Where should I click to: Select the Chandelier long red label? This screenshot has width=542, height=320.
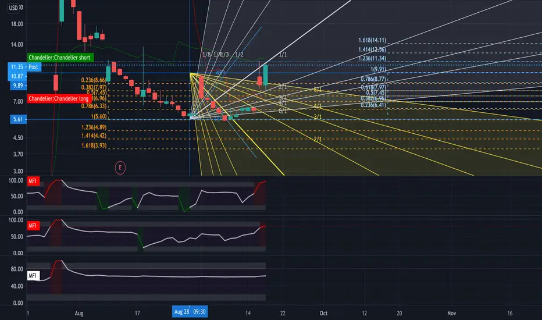click(58, 98)
